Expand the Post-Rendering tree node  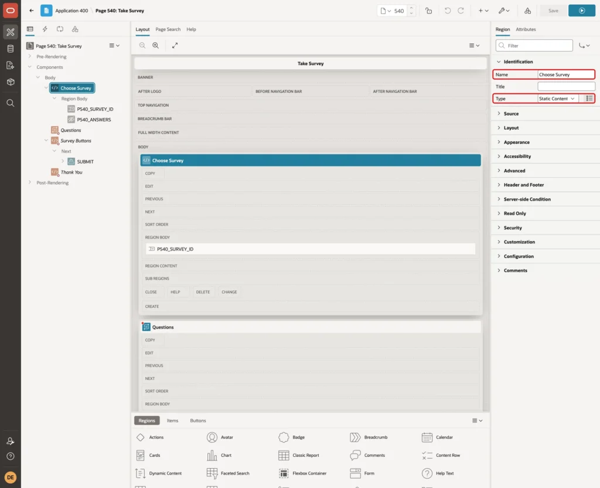(x=30, y=182)
